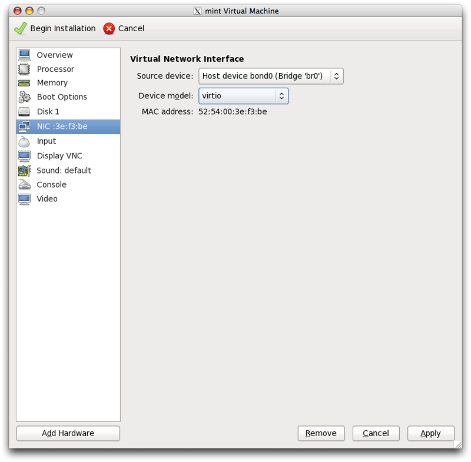The image size is (471, 462).
Task: Select the Sound card icon
Action: click(24, 171)
